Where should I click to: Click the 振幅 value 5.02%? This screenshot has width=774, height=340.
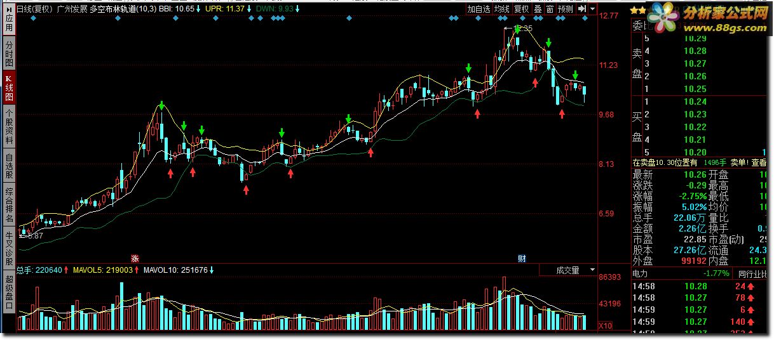[694, 207]
